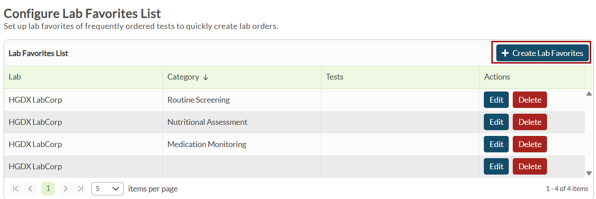Image resolution: width=596 pixels, height=199 pixels.
Task: Edit the Medication Monitoring favorite
Action: point(496,144)
